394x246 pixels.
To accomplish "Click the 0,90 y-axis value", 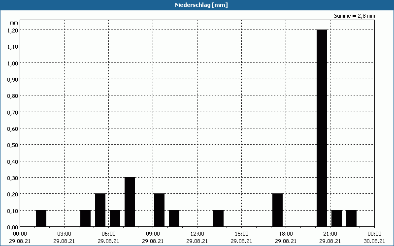I will tap(13, 79).
